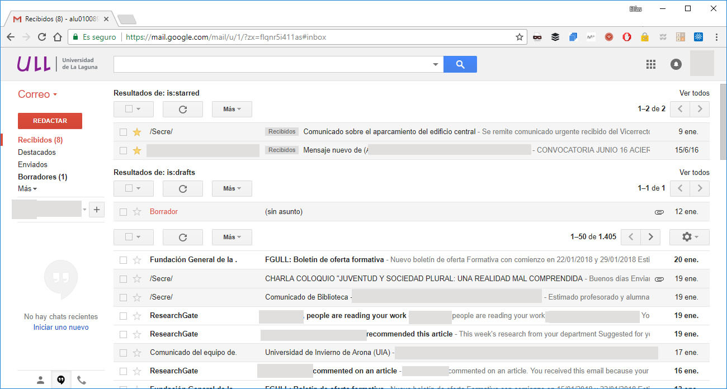The image size is (727, 389).
Task: Open the Hangouts contacts panel
Action: [40, 379]
